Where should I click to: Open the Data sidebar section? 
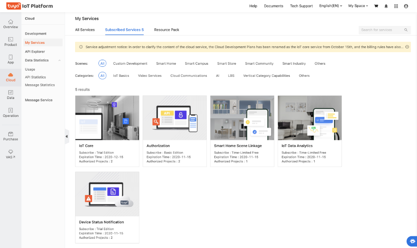click(11, 95)
